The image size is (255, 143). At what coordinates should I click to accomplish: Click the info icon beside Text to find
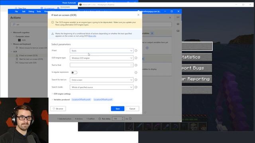136,65
